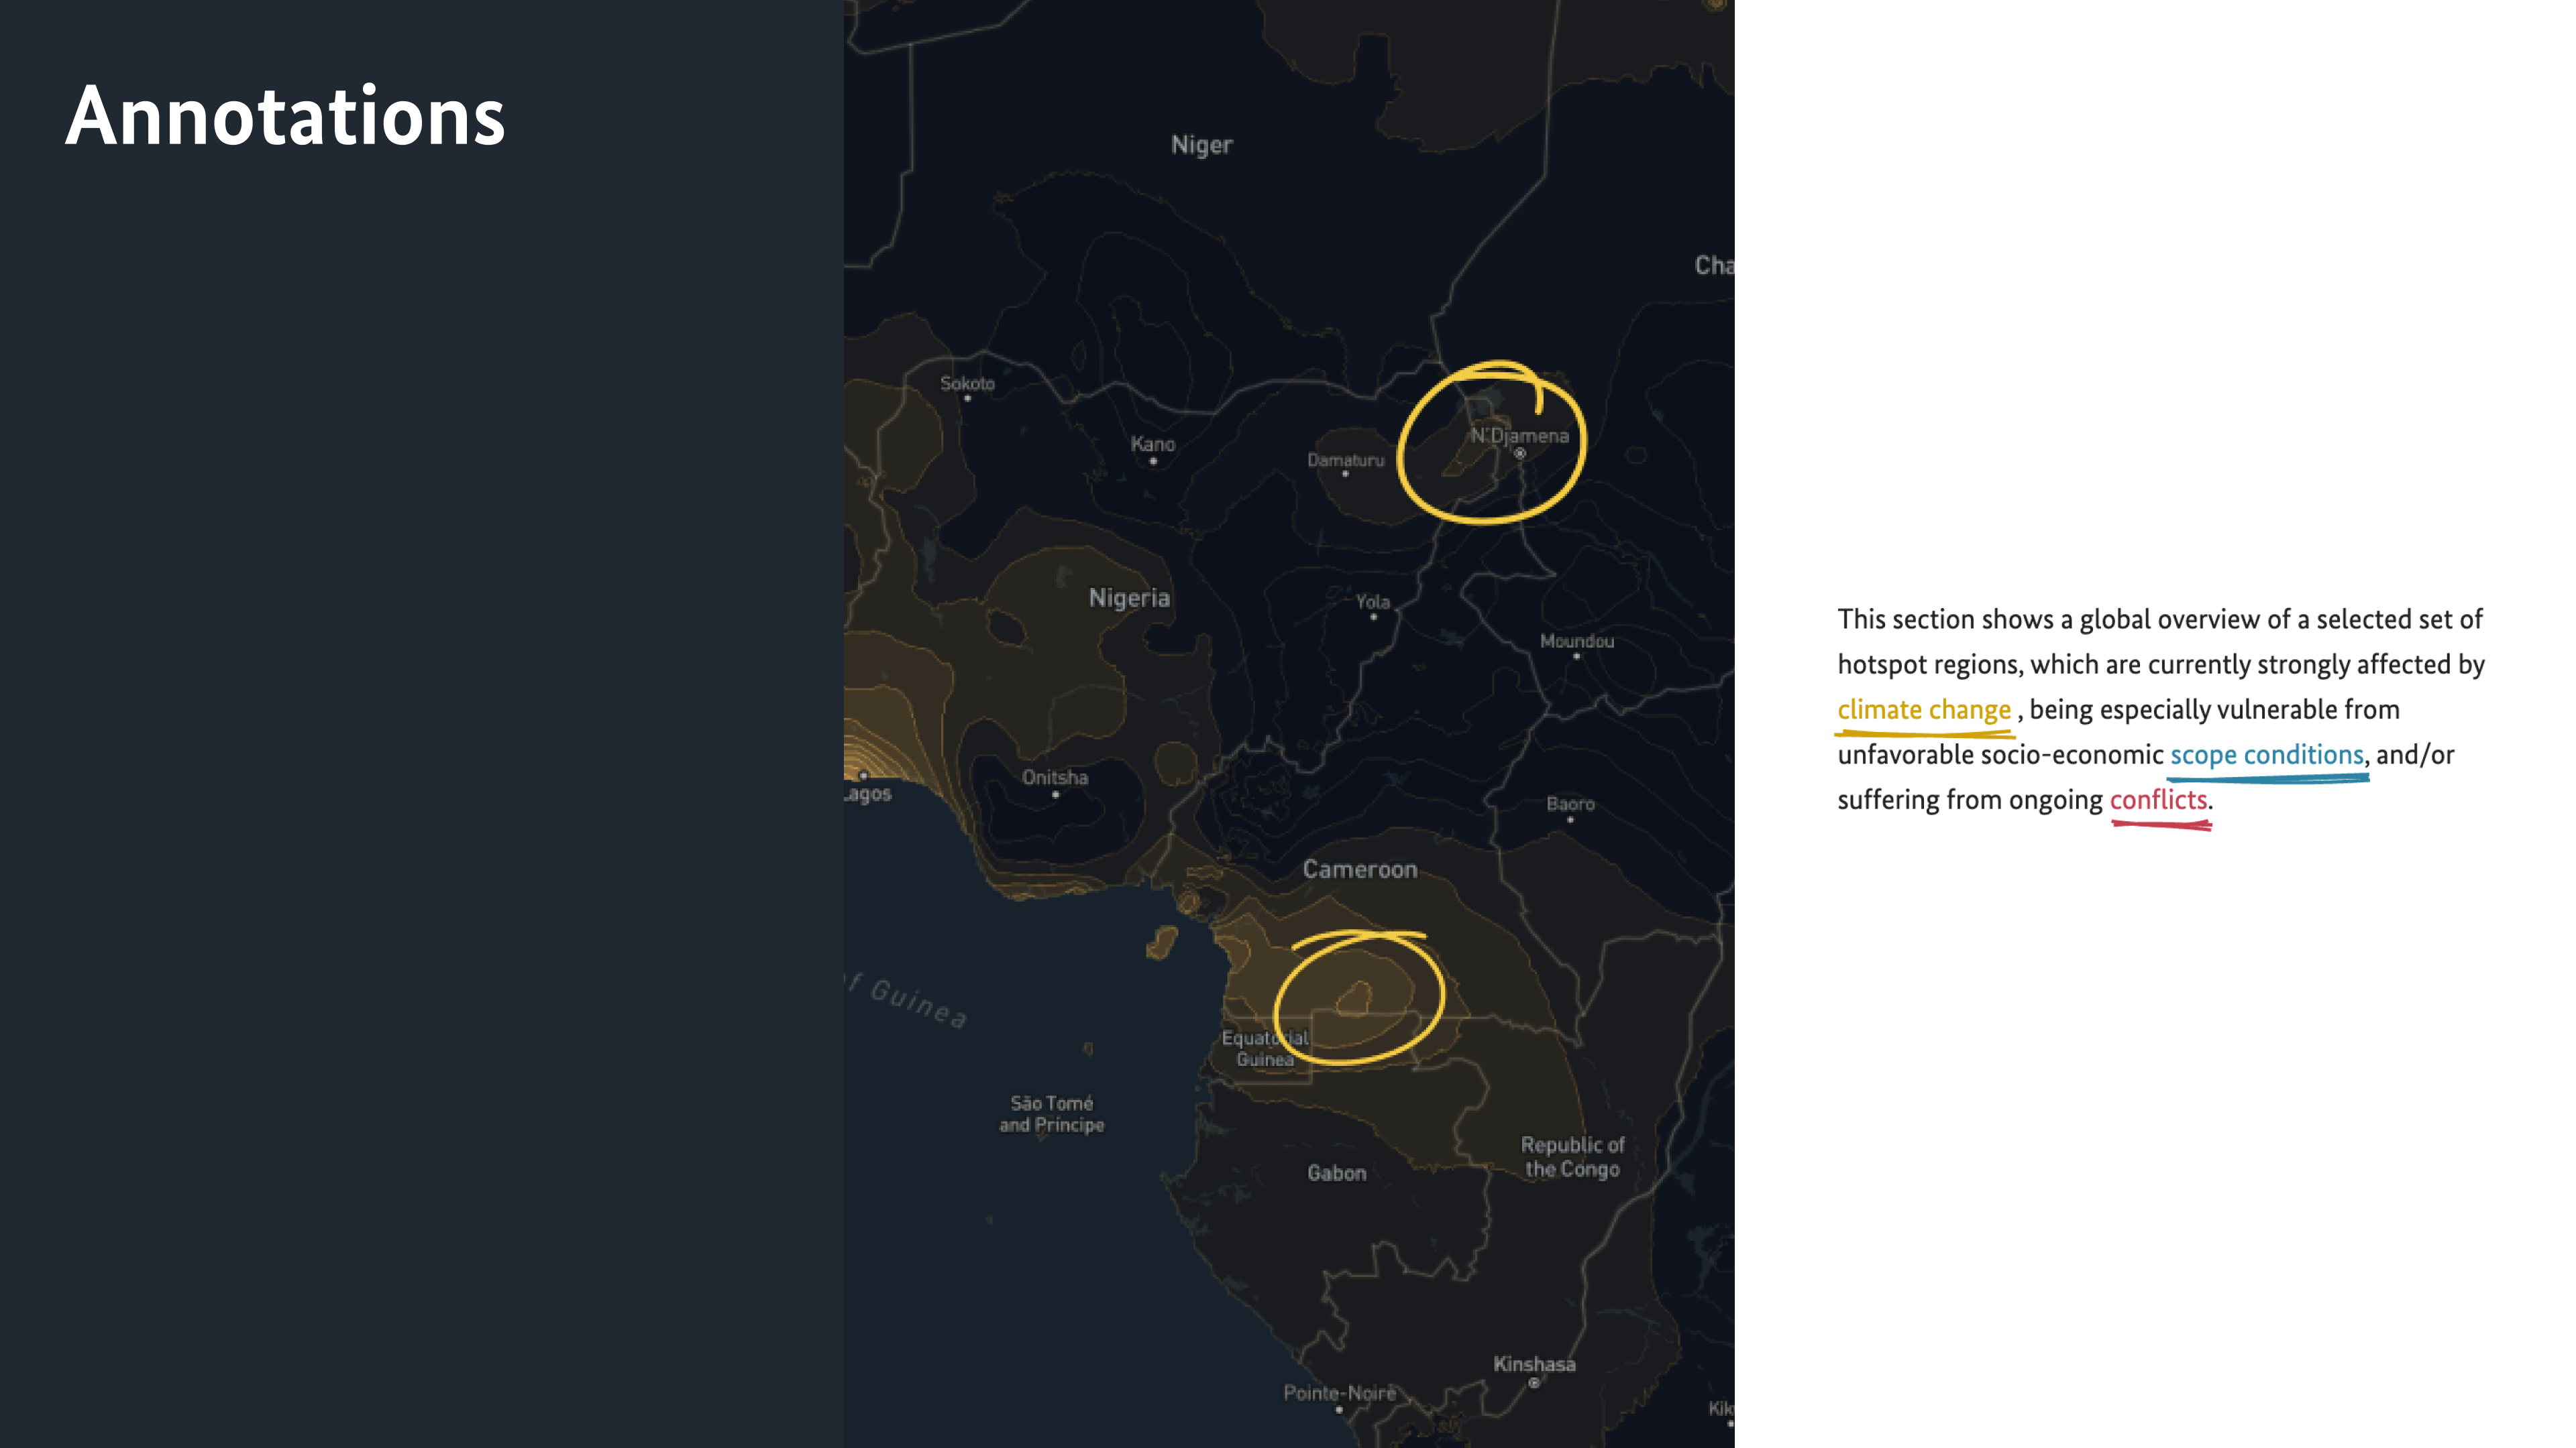Image resolution: width=2576 pixels, height=1448 pixels.
Task: Click the Gabon label on map
Action: pos(1336,1173)
